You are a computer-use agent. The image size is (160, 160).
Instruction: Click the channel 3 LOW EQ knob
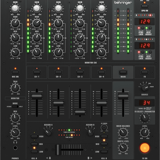pos(80,52)
